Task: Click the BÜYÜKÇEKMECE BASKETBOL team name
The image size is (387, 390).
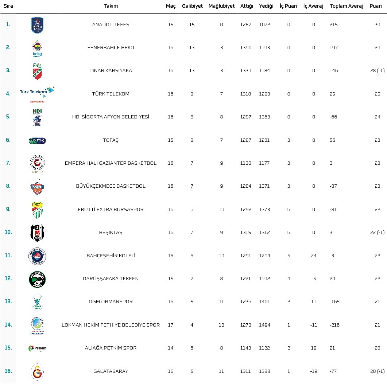Action: coord(111,186)
